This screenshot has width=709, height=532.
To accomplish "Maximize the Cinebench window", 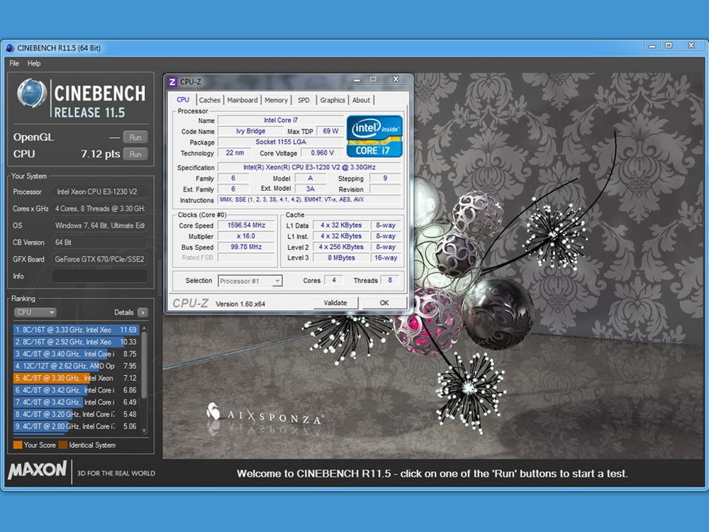I will point(669,45).
